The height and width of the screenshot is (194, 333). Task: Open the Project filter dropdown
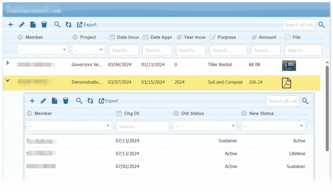point(88,50)
